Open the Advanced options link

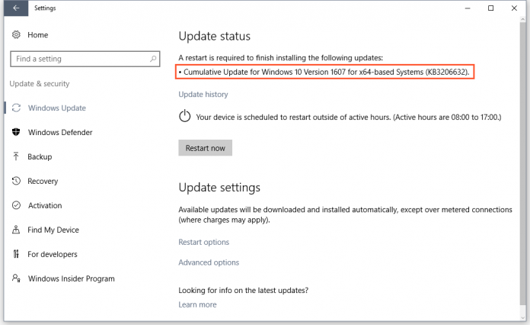[209, 262]
